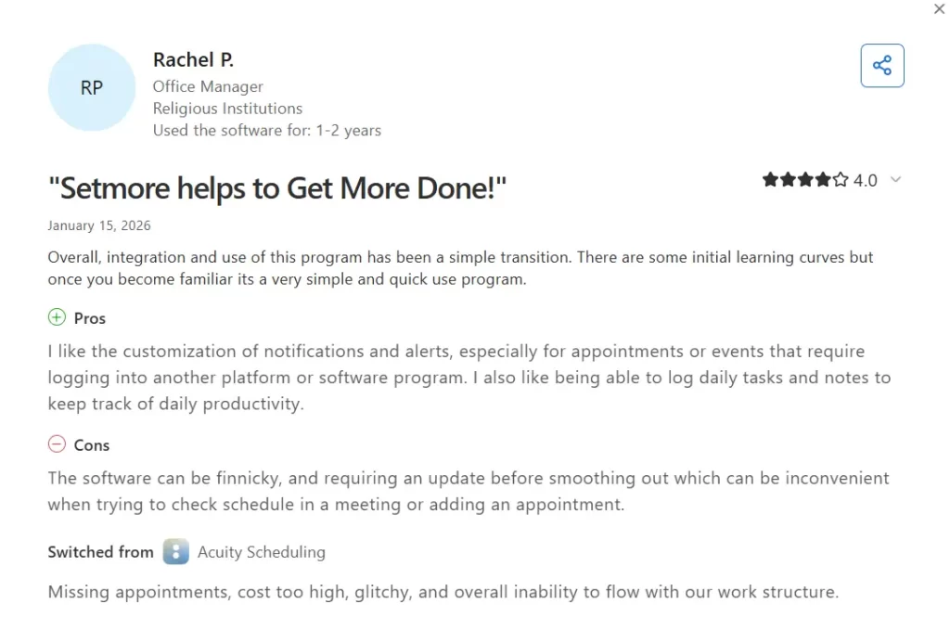Screen dimensions: 950x617
Task: Select the Acuity Scheduling app logo
Action: 175,551
